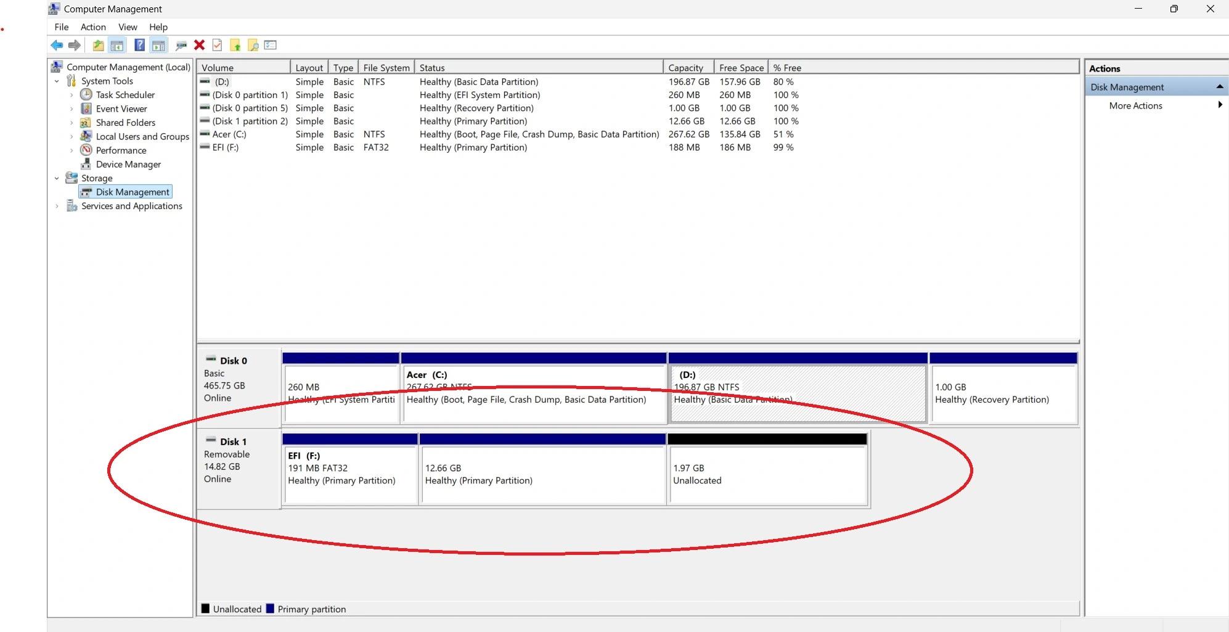Select the EFI (F:) 191 MB partition block
Viewport: 1229px width, 632px height.
coord(350,469)
